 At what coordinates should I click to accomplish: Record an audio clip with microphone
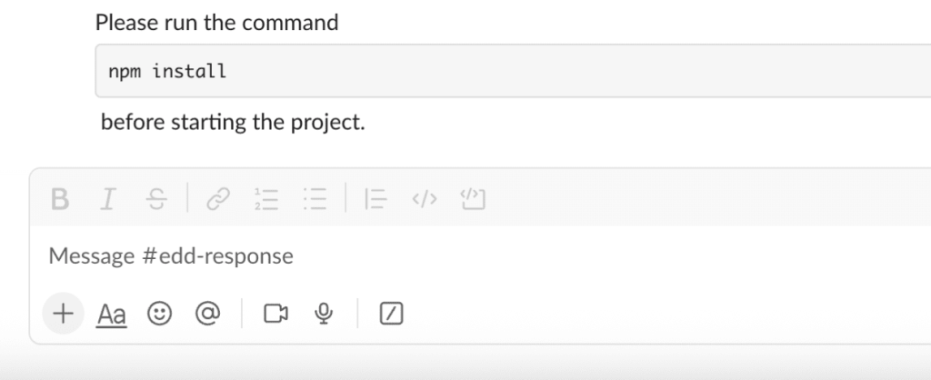(x=322, y=314)
